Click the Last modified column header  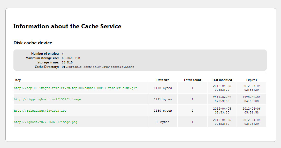[222, 80]
